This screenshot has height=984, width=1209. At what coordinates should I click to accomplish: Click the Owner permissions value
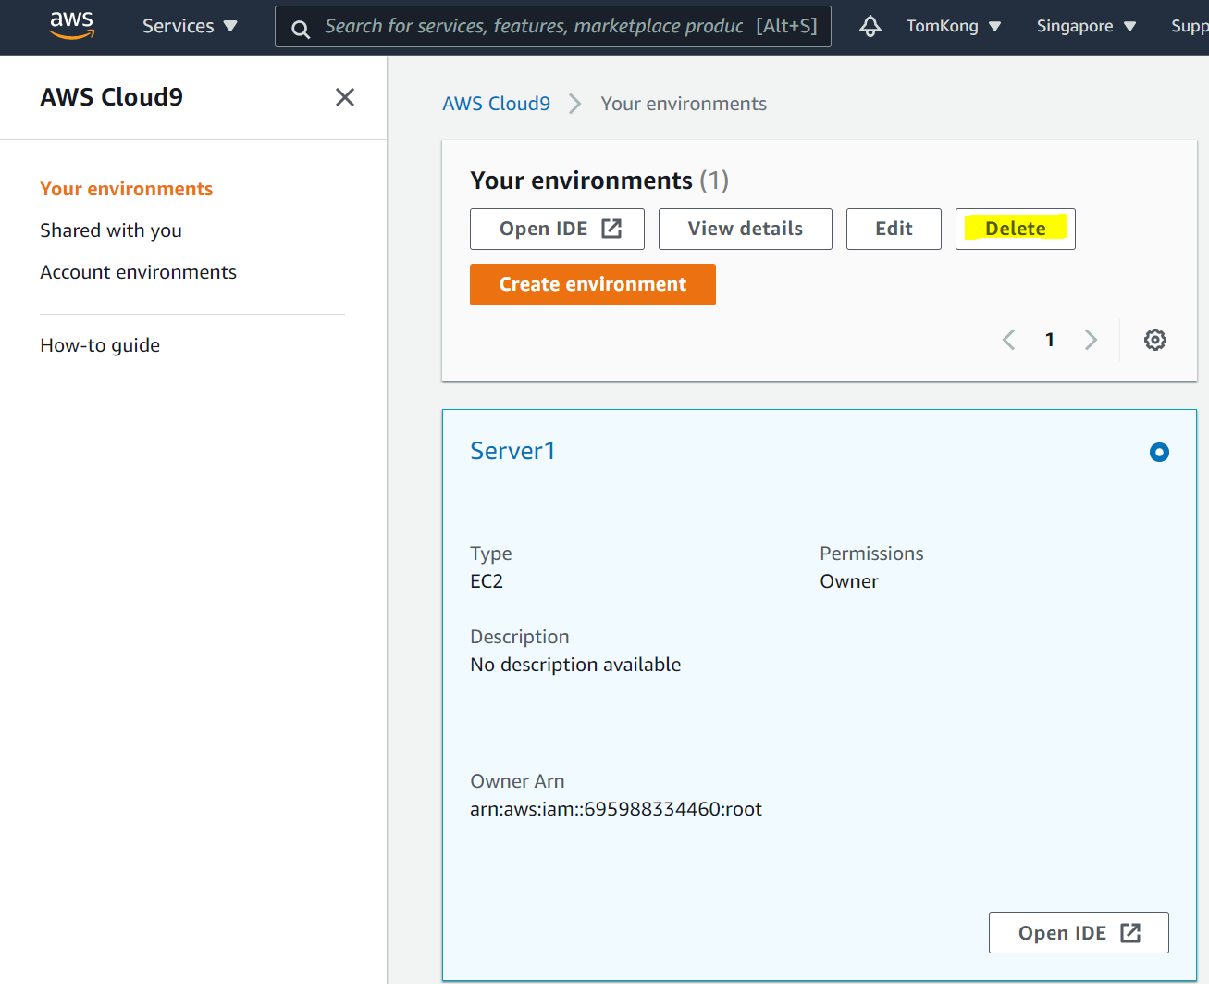[849, 581]
